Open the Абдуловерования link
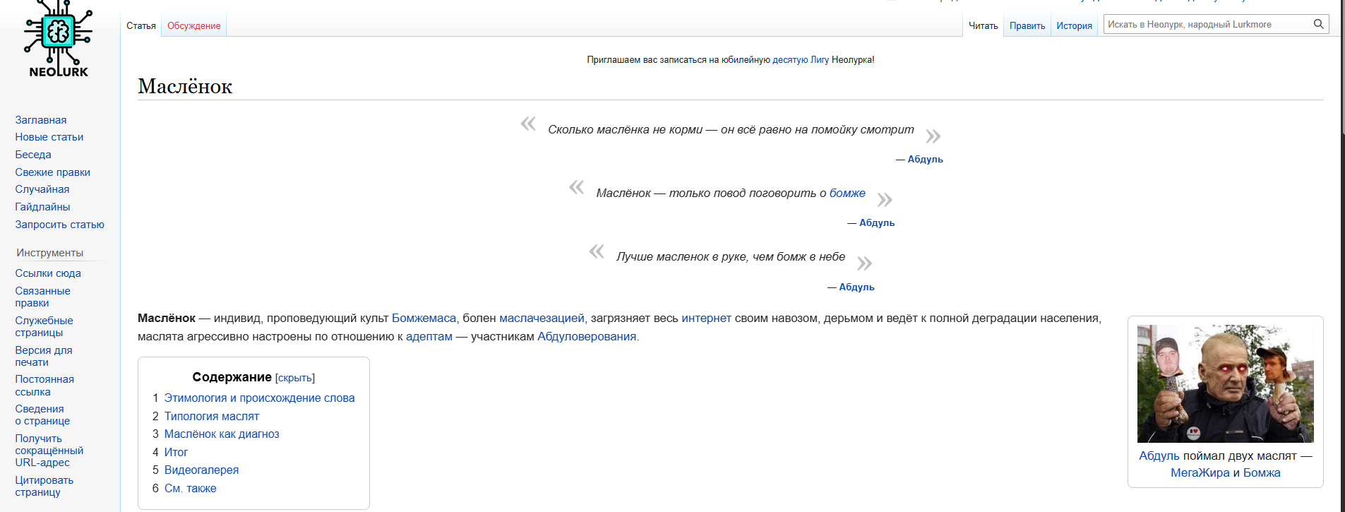Image resolution: width=1345 pixels, height=512 pixels. [587, 337]
